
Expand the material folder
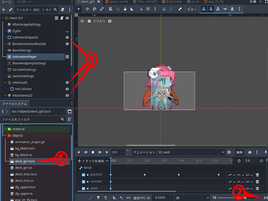coord(5,129)
